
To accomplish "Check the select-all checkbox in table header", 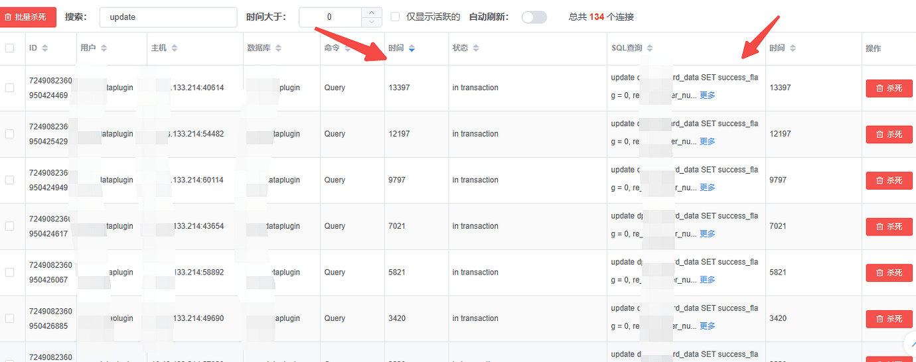I will (9, 48).
